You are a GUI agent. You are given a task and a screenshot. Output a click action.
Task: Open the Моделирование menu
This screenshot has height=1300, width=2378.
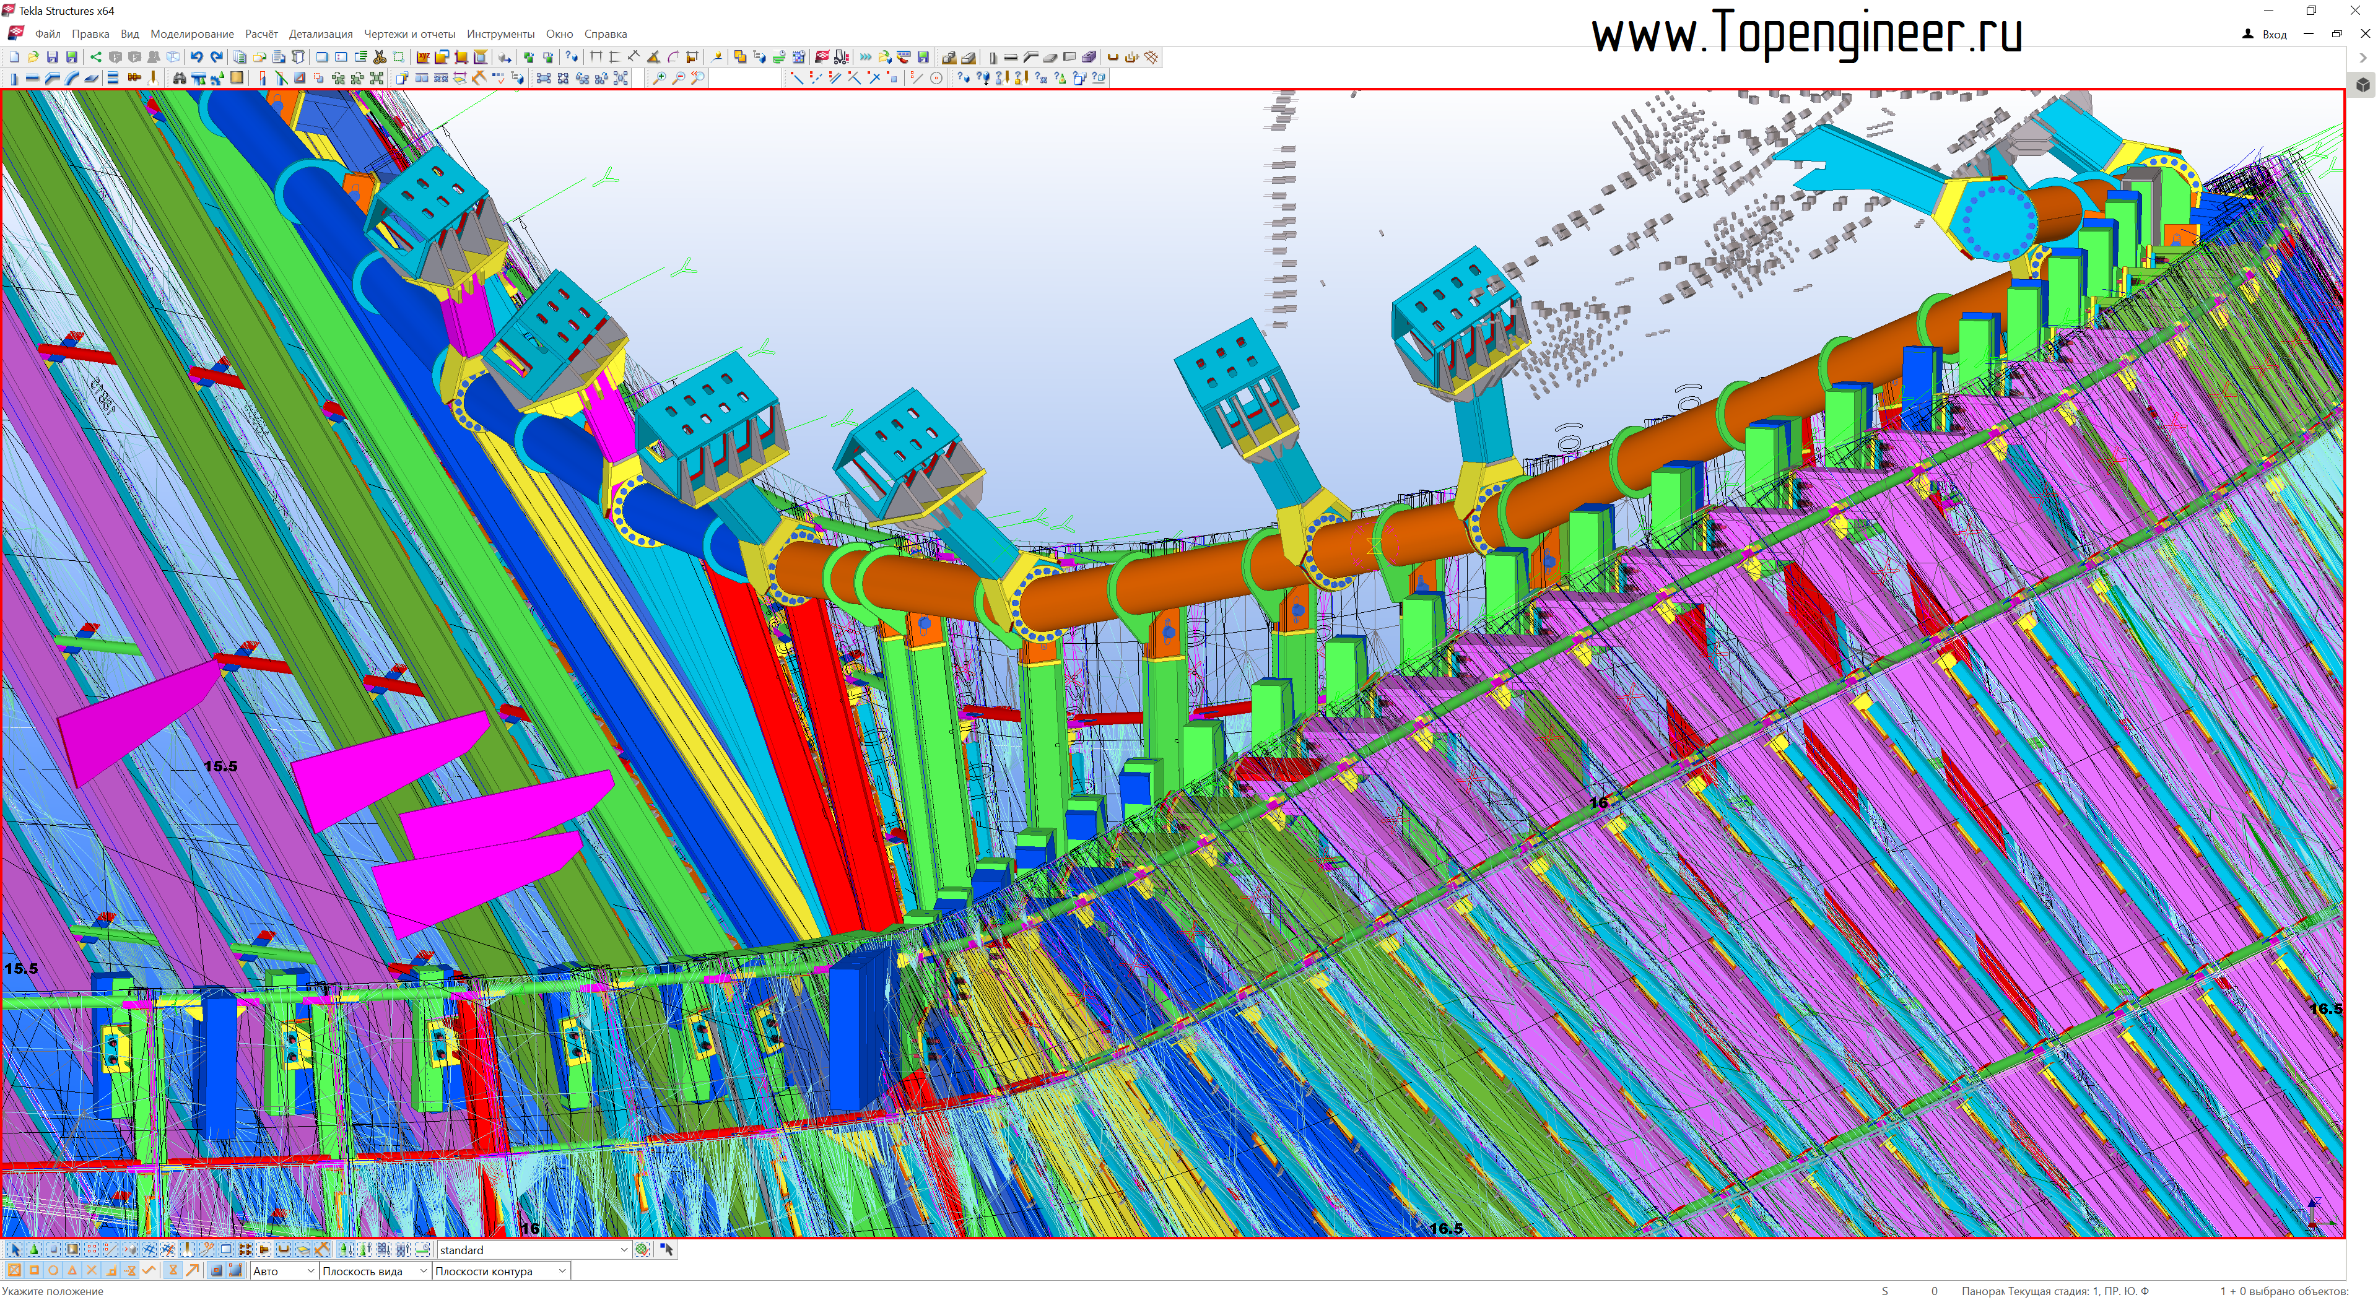pyautogui.click(x=192, y=34)
